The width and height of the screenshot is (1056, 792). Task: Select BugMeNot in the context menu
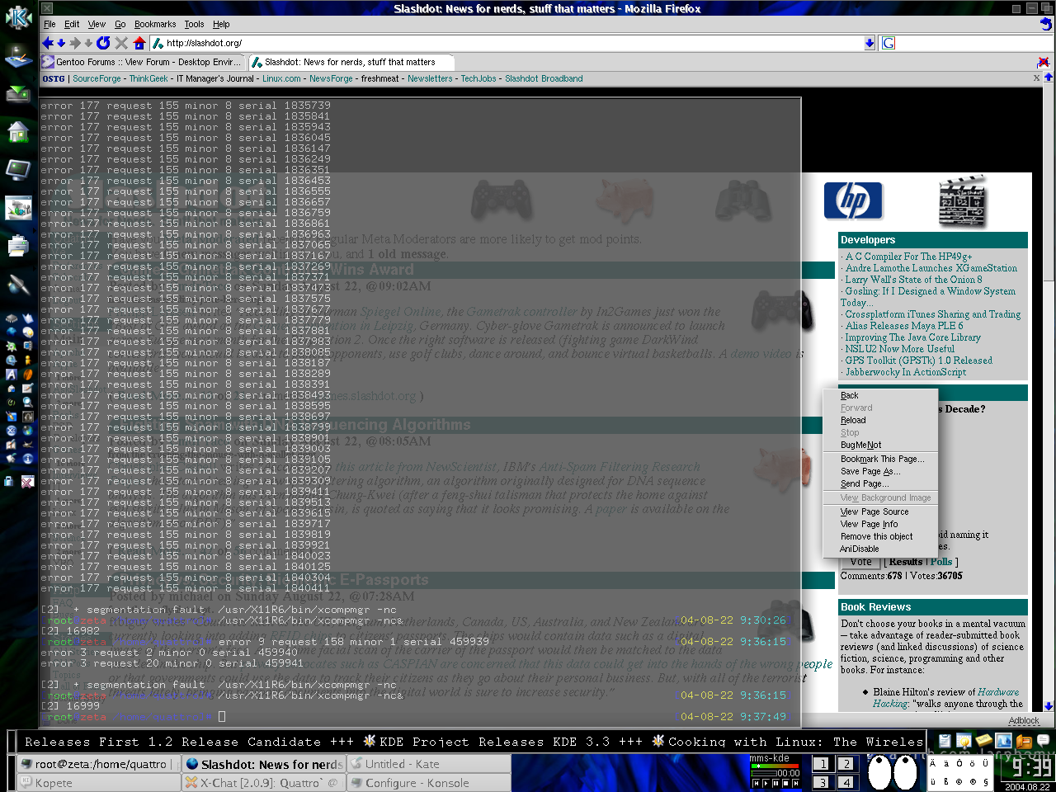880,445
